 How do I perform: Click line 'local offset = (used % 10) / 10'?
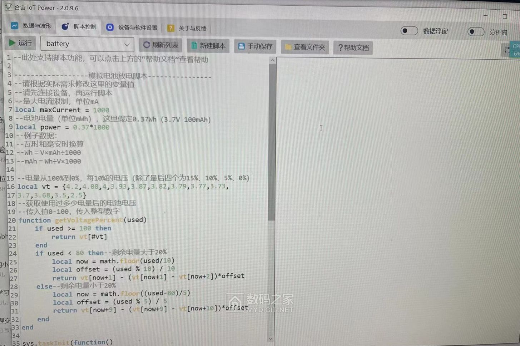(113, 269)
